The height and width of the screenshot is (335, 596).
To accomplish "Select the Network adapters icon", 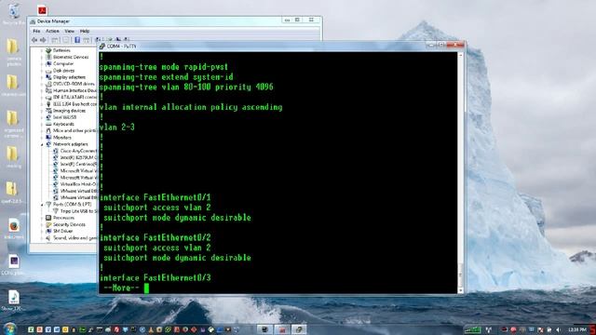I will coord(48,144).
